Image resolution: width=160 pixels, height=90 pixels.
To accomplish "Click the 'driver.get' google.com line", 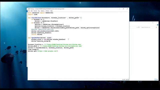I will coord(43,51).
